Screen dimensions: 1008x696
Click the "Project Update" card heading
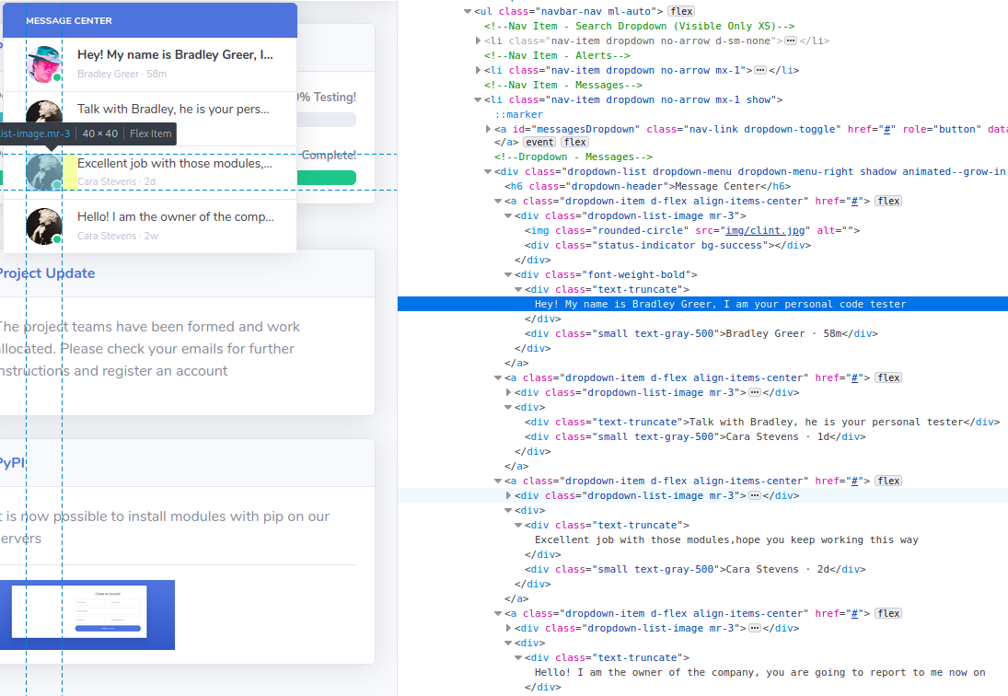[x=46, y=273]
